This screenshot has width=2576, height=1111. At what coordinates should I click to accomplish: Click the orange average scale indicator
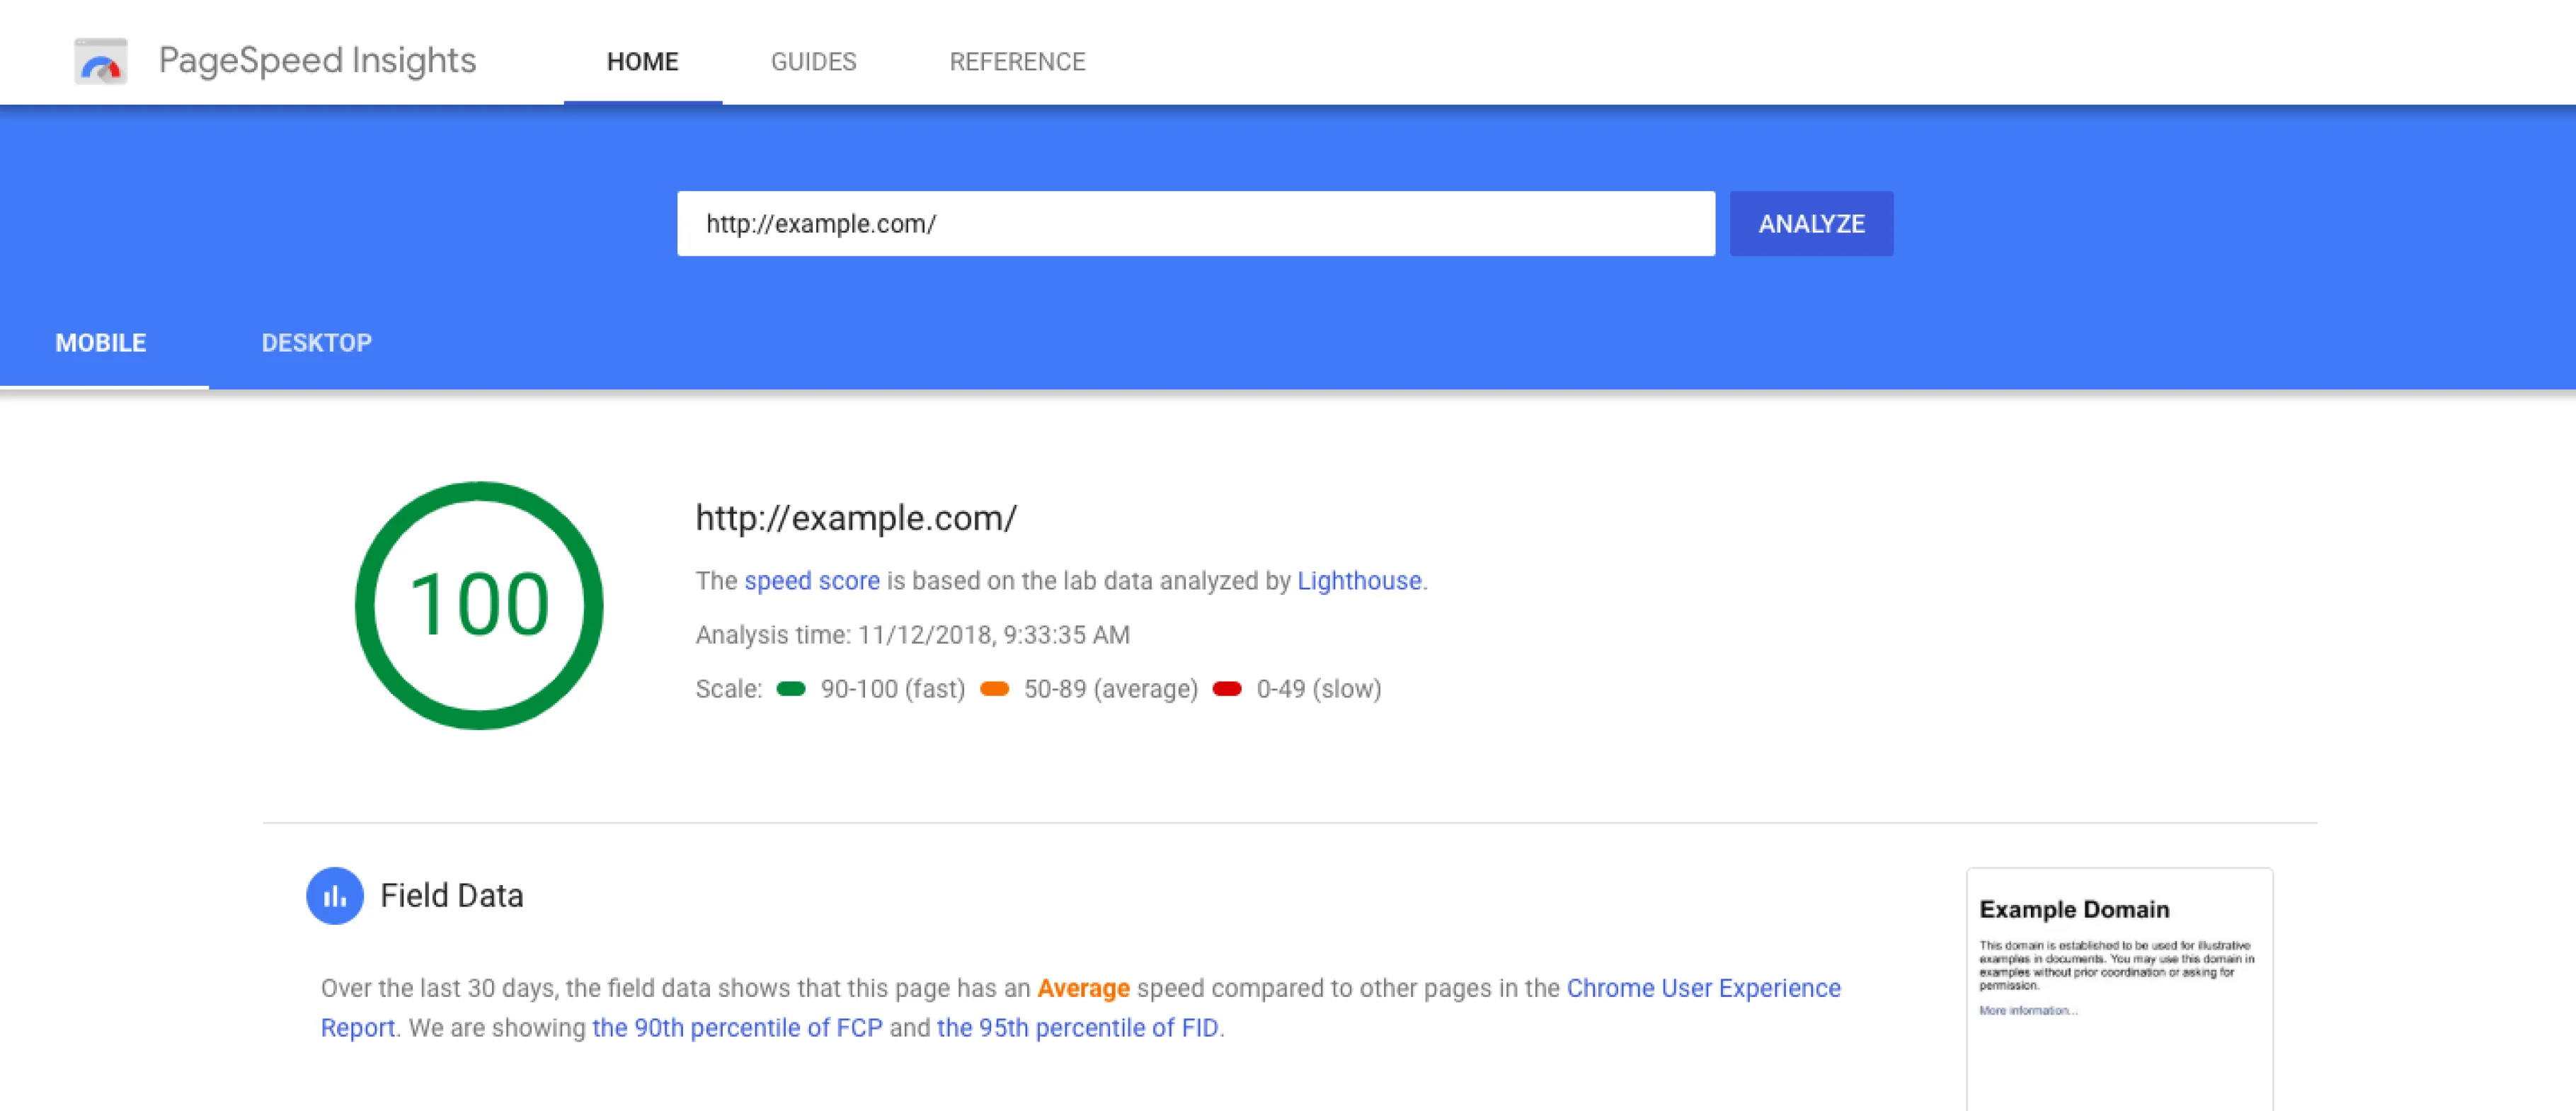click(x=997, y=688)
